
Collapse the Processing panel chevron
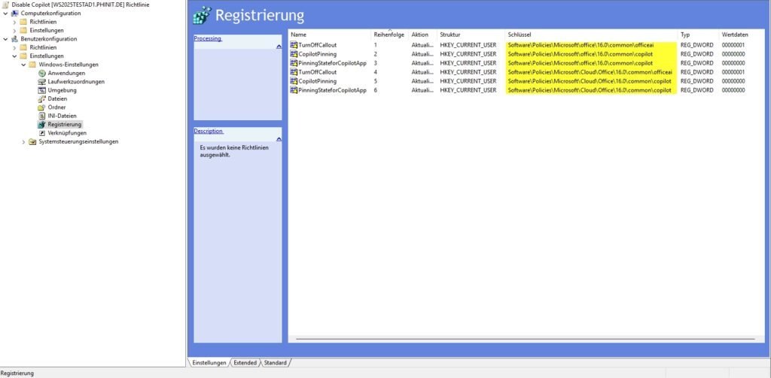279,47
